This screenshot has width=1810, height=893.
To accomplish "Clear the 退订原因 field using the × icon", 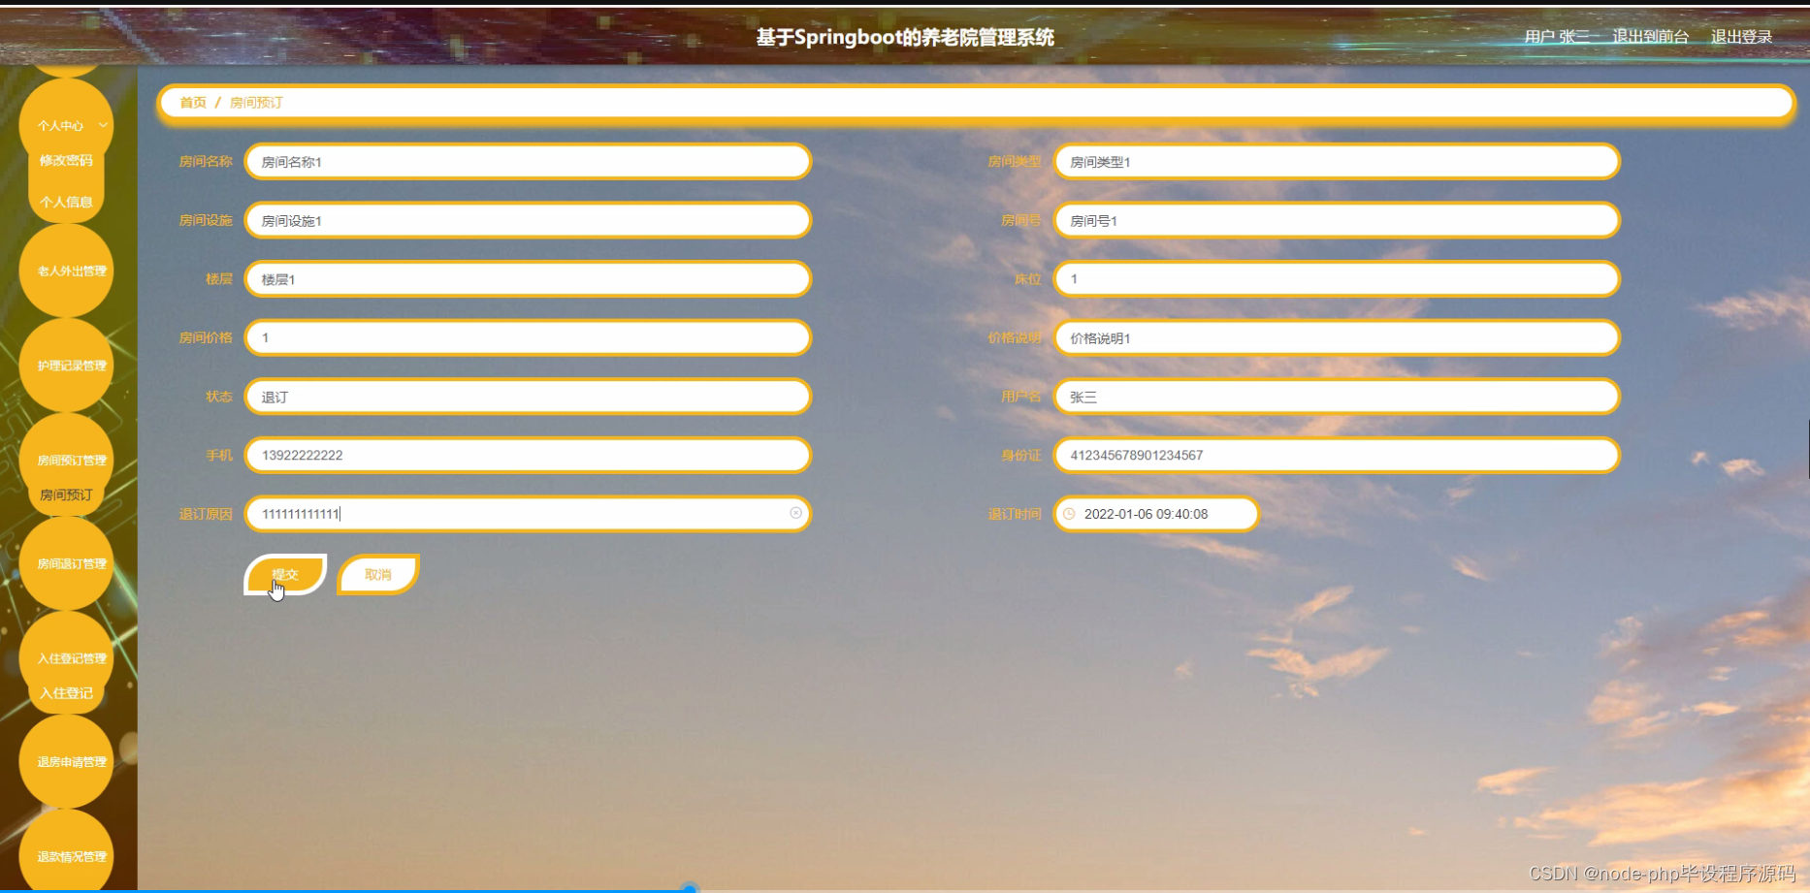I will (796, 514).
